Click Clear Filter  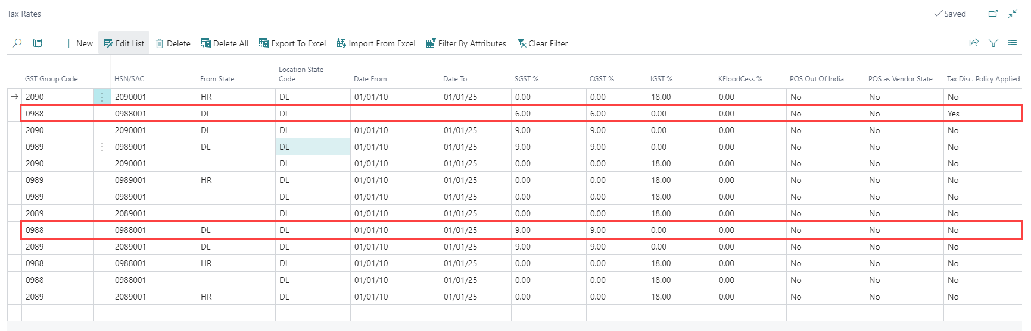pyautogui.click(x=542, y=43)
